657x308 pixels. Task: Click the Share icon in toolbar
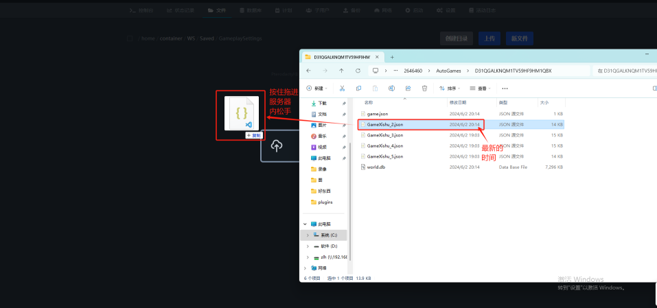pyautogui.click(x=408, y=88)
